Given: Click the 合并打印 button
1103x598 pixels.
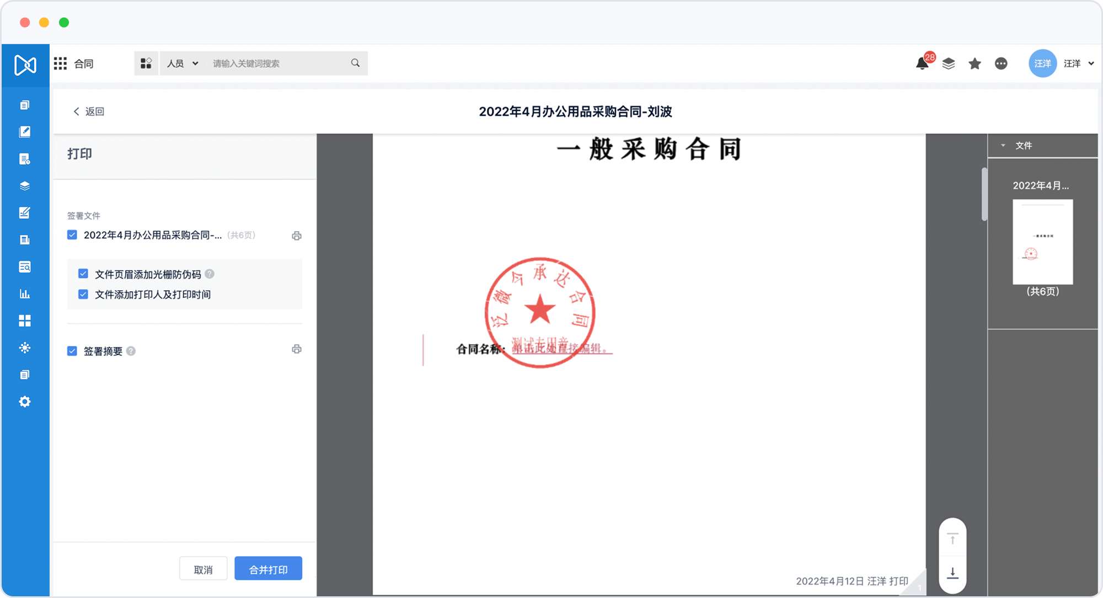Looking at the screenshot, I should pos(268,569).
